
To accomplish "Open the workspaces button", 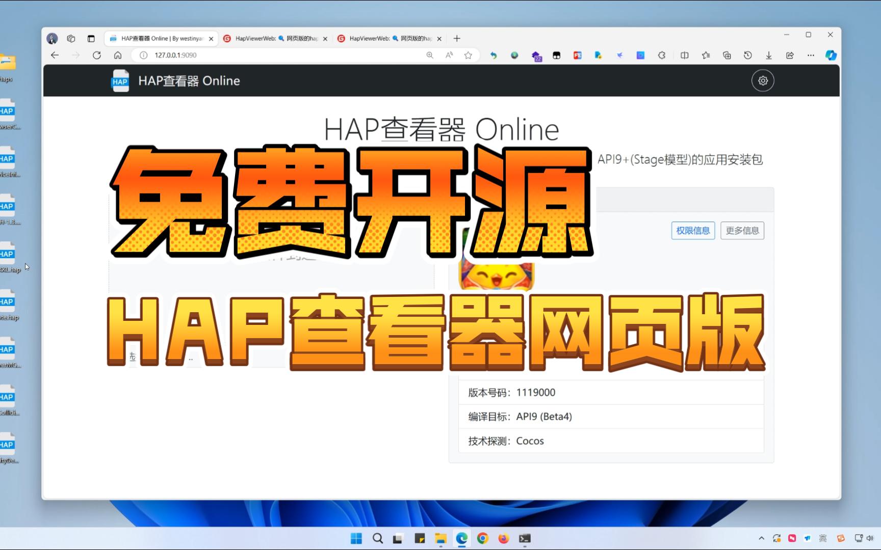I will coord(71,38).
